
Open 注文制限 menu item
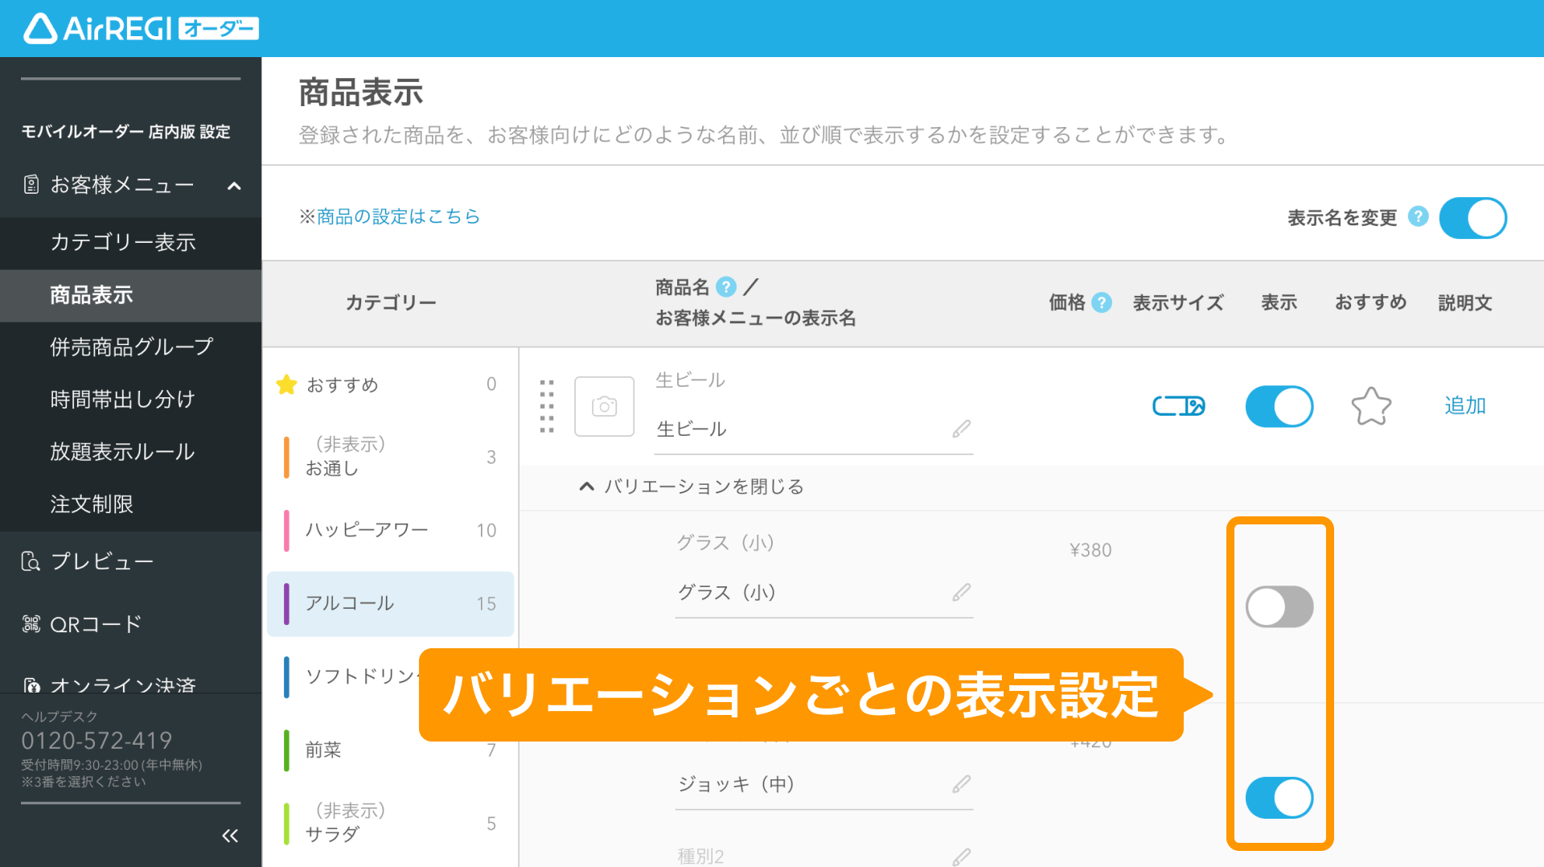click(130, 503)
